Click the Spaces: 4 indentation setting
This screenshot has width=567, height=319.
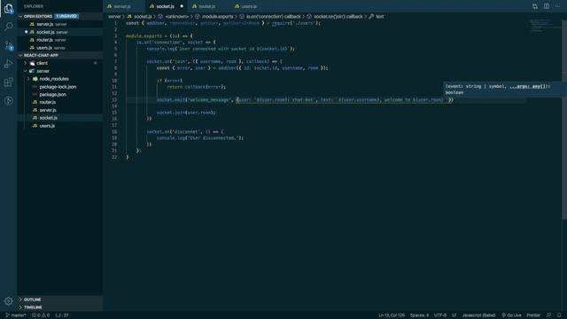(x=419, y=315)
